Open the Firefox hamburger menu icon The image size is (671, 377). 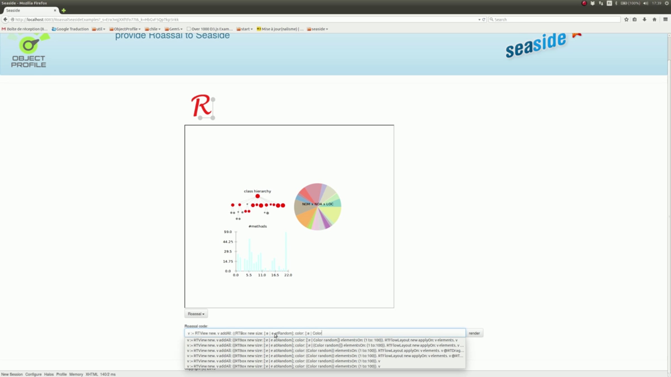(x=665, y=20)
